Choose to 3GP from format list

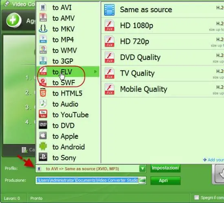68,61
